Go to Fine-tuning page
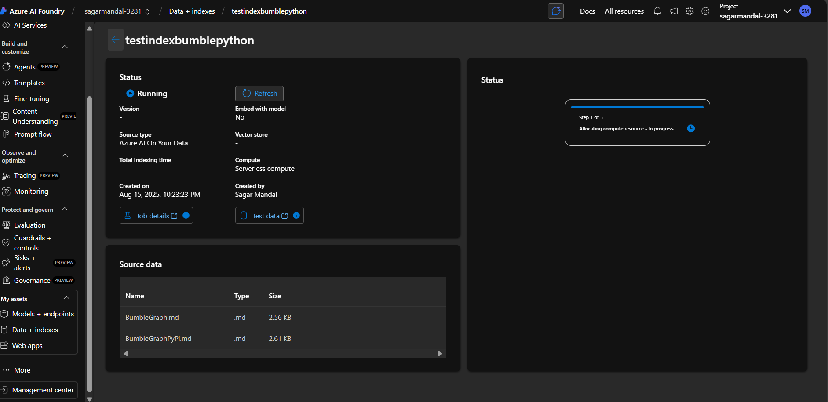Viewport: 828px width, 402px height. pyautogui.click(x=32, y=98)
